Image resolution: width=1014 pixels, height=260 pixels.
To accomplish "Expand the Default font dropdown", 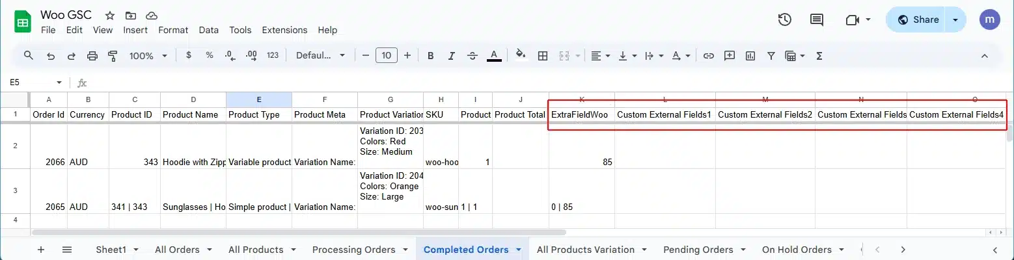I will click(x=320, y=56).
